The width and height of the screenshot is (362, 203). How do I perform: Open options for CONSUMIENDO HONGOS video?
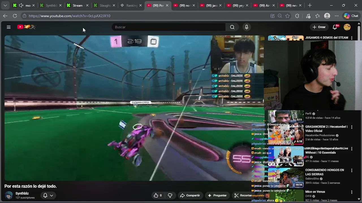pyautogui.click(x=352, y=171)
